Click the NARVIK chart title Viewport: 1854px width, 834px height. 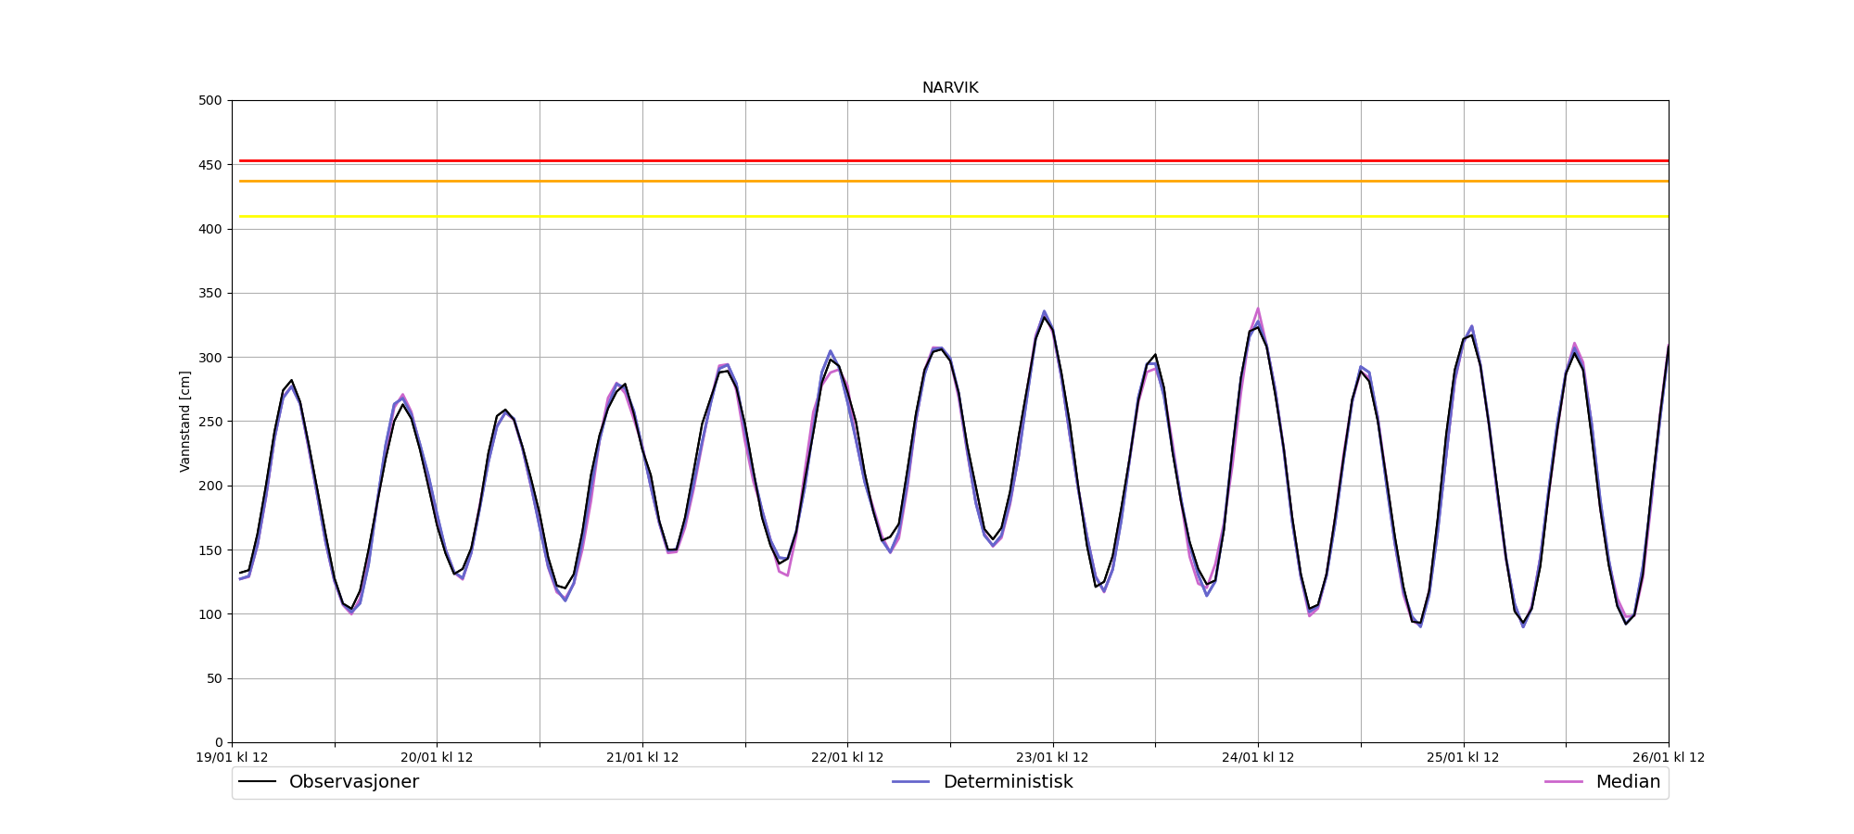(x=949, y=88)
